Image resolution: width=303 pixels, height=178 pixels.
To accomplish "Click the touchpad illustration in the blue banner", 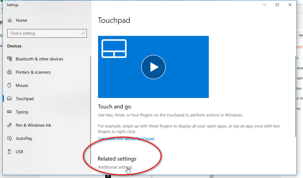I will click(114, 48).
